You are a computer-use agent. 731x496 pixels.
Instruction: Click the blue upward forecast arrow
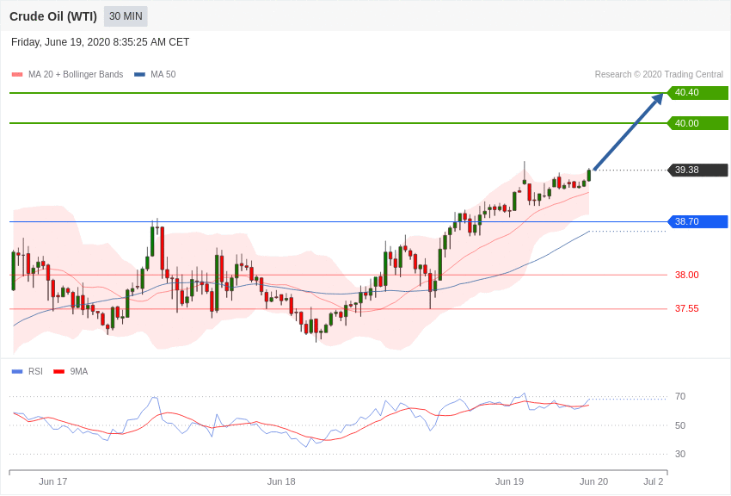(x=629, y=132)
